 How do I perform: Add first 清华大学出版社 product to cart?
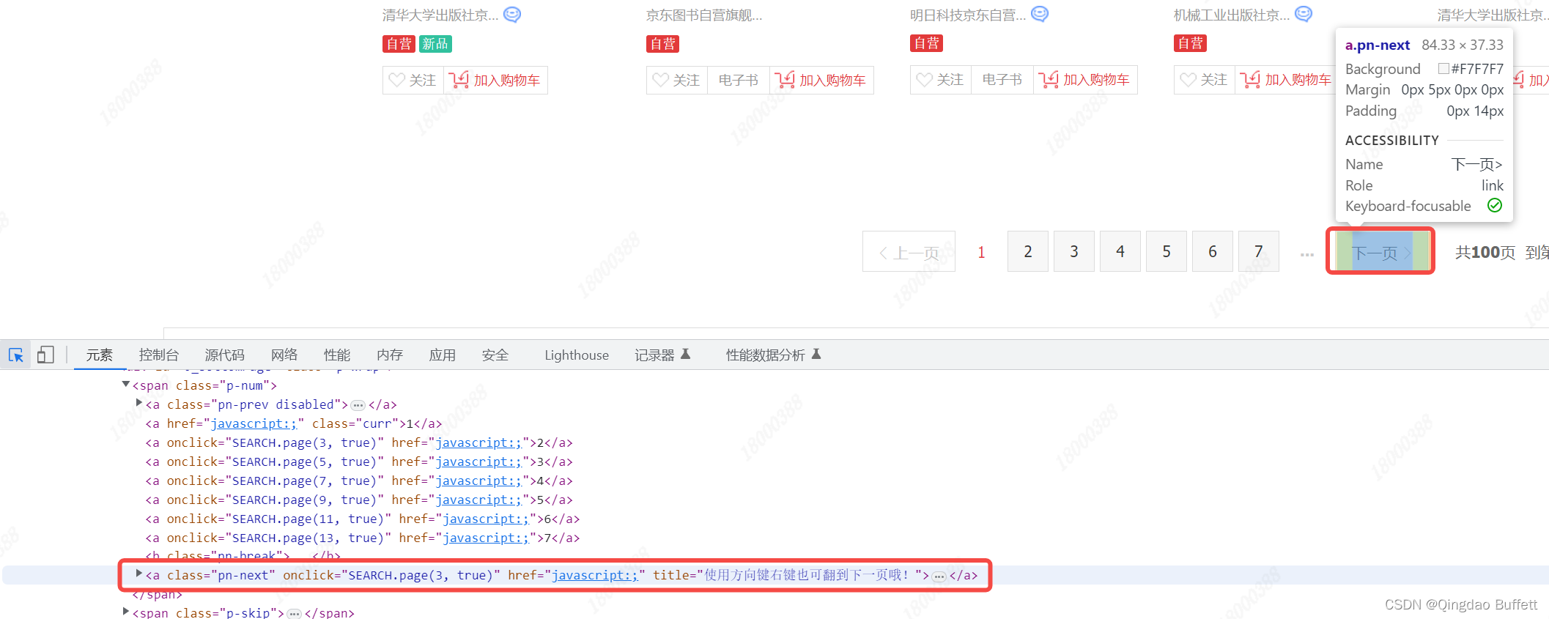[x=496, y=80]
